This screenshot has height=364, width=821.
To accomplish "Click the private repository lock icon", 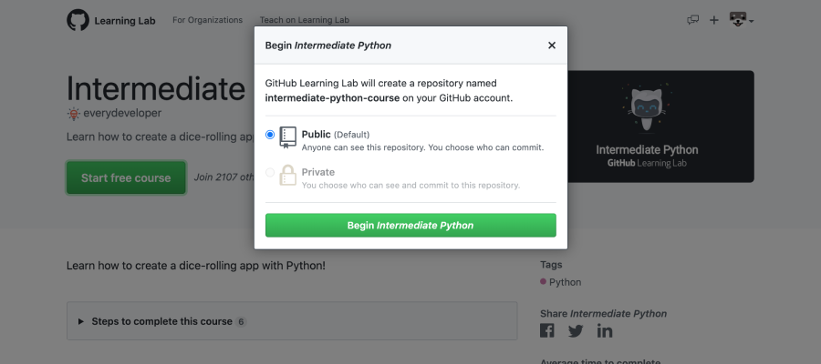I will tap(287, 175).
